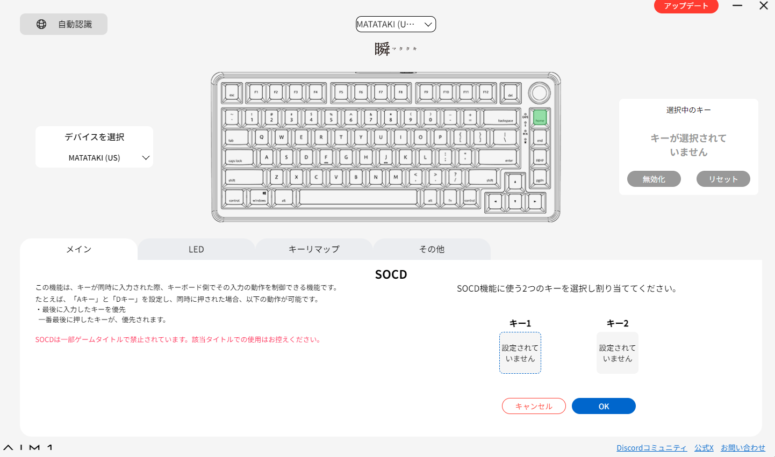775x457 pixels.
Task: Select the キー1 assignment slot
Action: 520,353
